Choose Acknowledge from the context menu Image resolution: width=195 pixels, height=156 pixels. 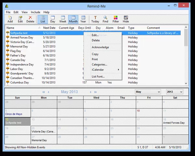100,47
